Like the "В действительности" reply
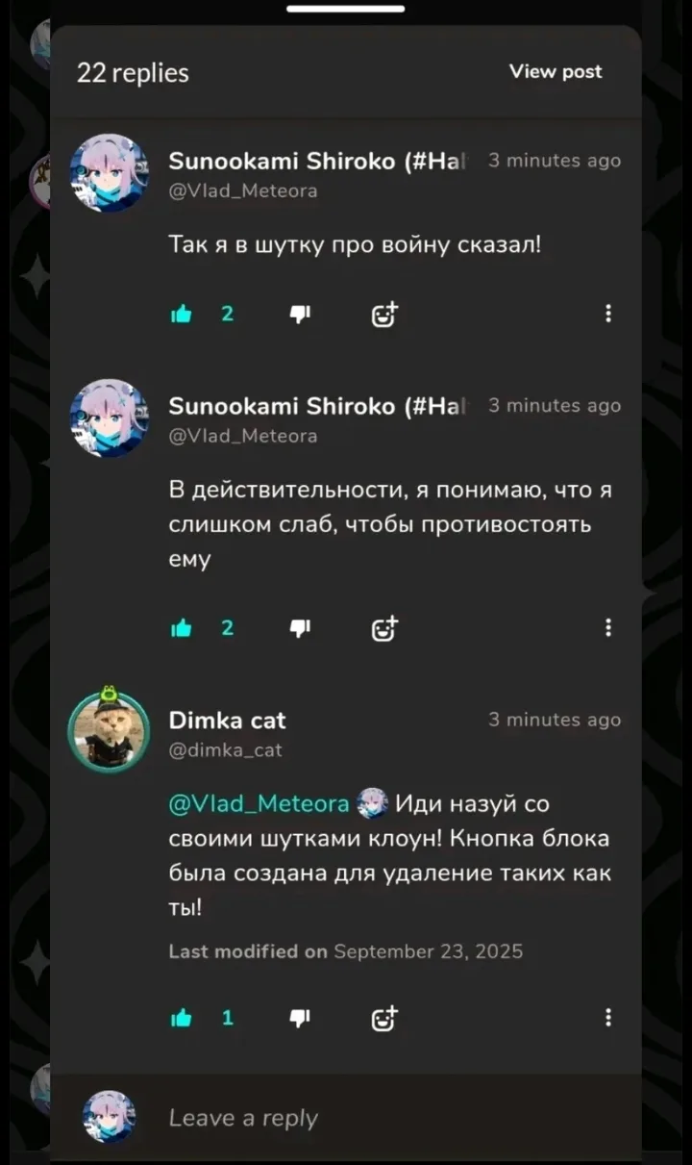Viewport: 692px width, 1165px height. (181, 628)
